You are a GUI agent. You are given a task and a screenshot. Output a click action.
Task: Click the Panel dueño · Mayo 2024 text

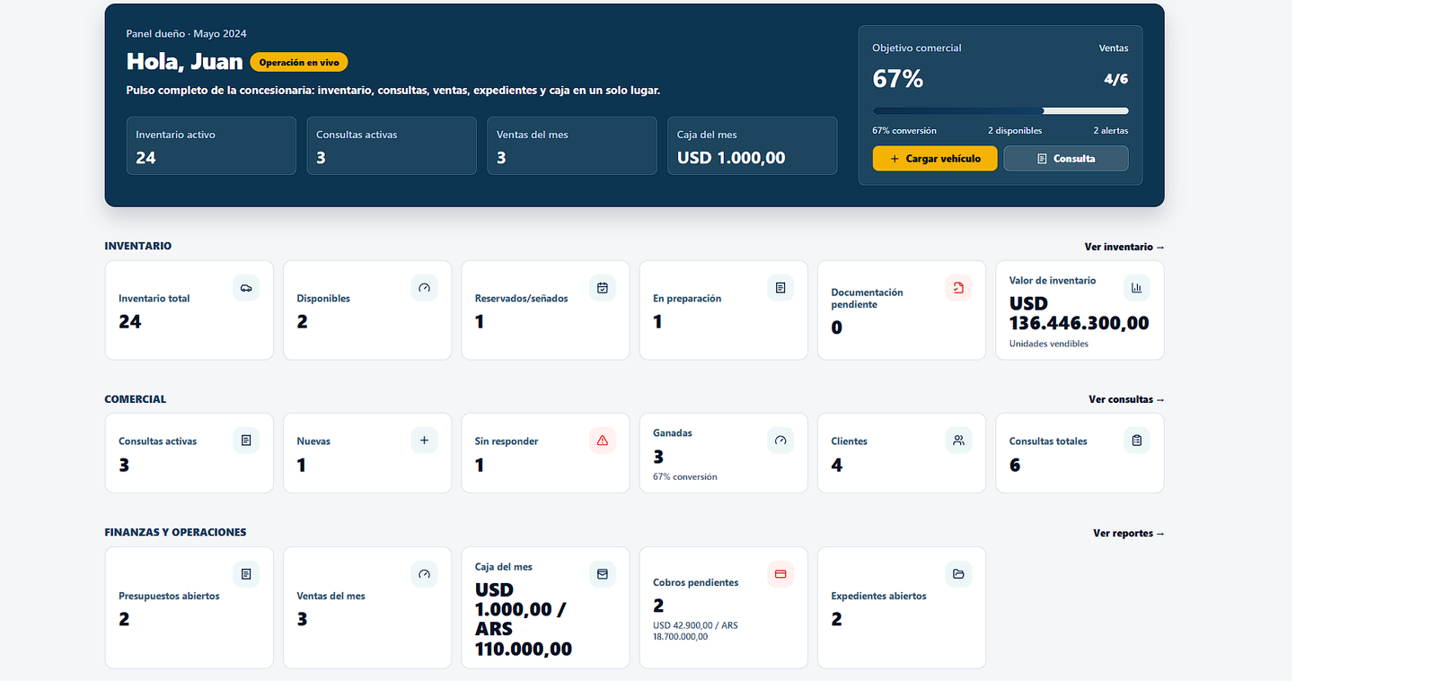click(186, 34)
